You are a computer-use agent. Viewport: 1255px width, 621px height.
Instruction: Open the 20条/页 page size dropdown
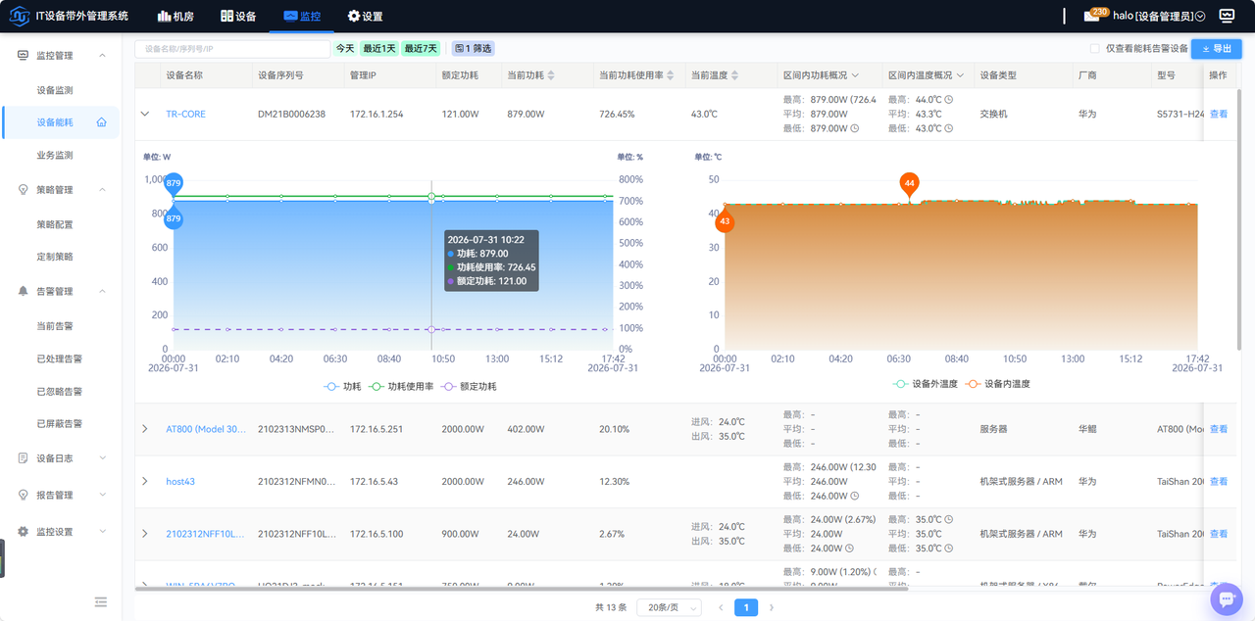669,607
